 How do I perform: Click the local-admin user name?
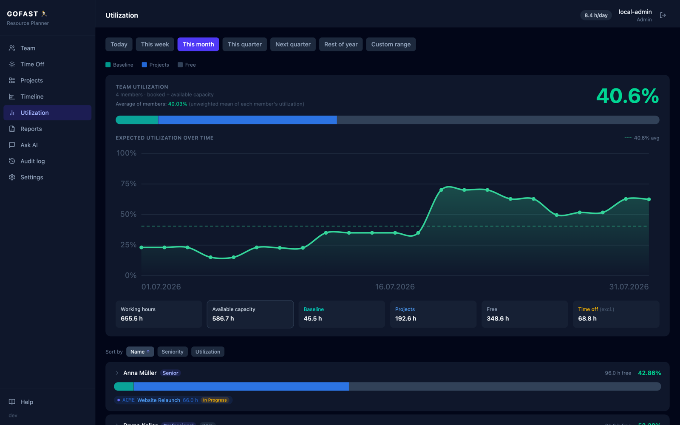pos(635,12)
